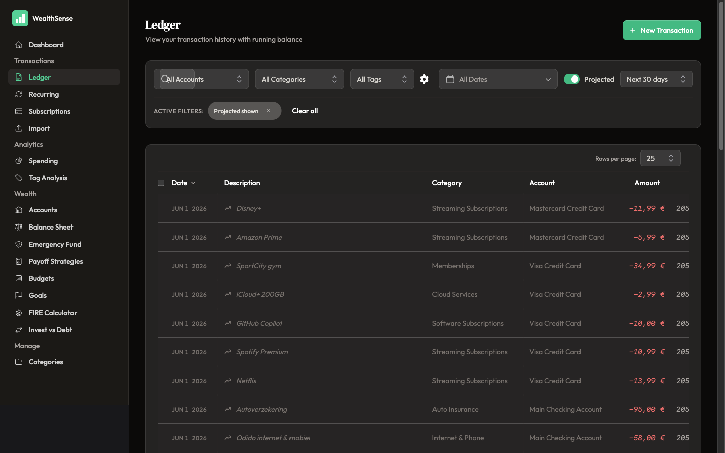Open the All Categories dropdown
Screen dimensions: 725x453
click(x=300, y=79)
